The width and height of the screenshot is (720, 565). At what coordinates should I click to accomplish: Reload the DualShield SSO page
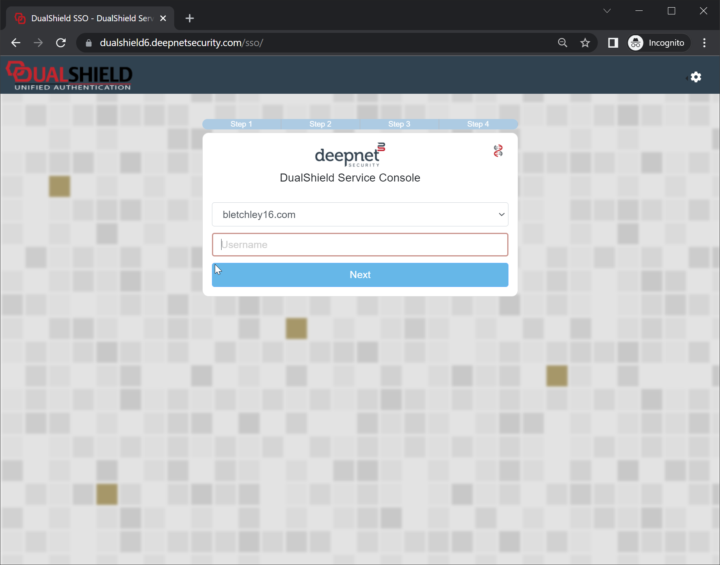61,43
